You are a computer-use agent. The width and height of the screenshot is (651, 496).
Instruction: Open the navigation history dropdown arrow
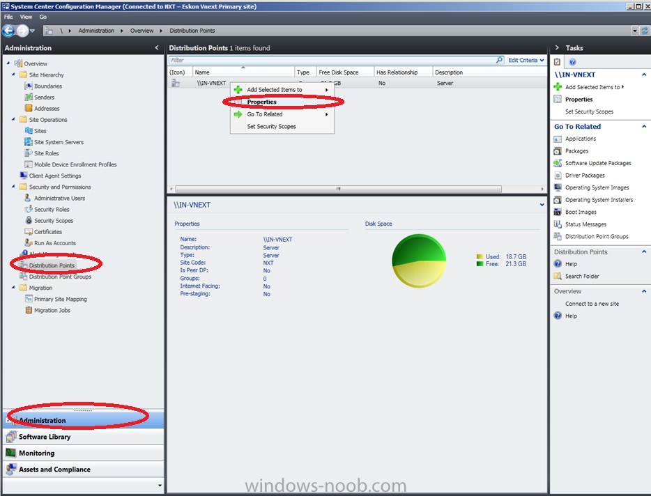coord(32,31)
